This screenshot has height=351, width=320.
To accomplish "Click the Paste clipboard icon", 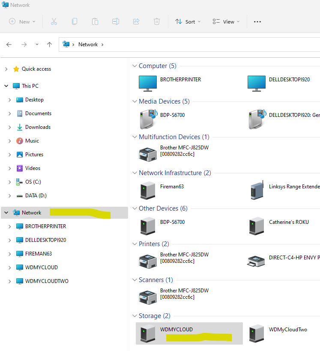I will point(95,21).
